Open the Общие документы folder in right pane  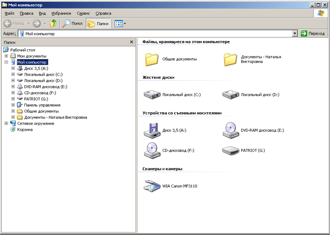[152, 59]
